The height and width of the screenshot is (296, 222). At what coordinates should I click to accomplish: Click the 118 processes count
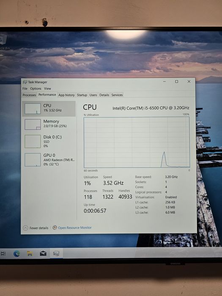88,197
